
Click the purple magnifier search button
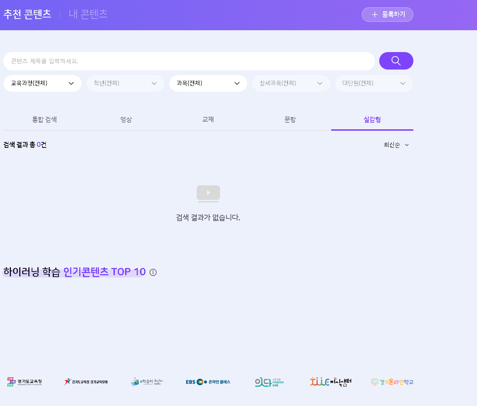tap(396, 61)
